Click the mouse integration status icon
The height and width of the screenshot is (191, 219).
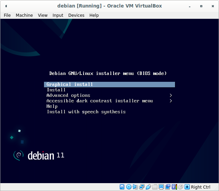coord(180,187)
